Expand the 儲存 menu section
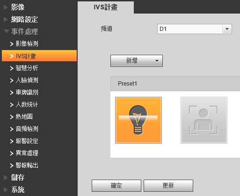The image size is (240, 196). [14, 177]
